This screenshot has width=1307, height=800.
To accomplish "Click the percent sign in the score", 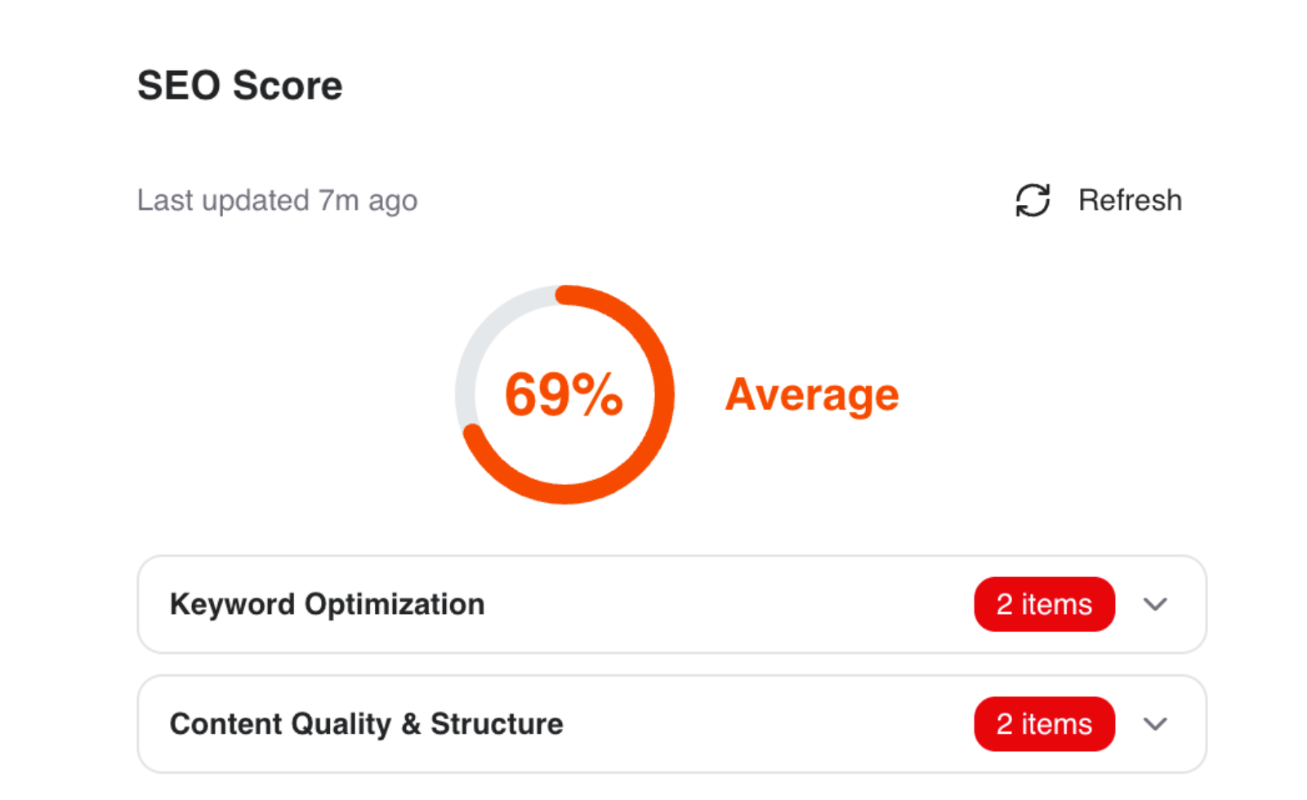I will pos(597,395).
